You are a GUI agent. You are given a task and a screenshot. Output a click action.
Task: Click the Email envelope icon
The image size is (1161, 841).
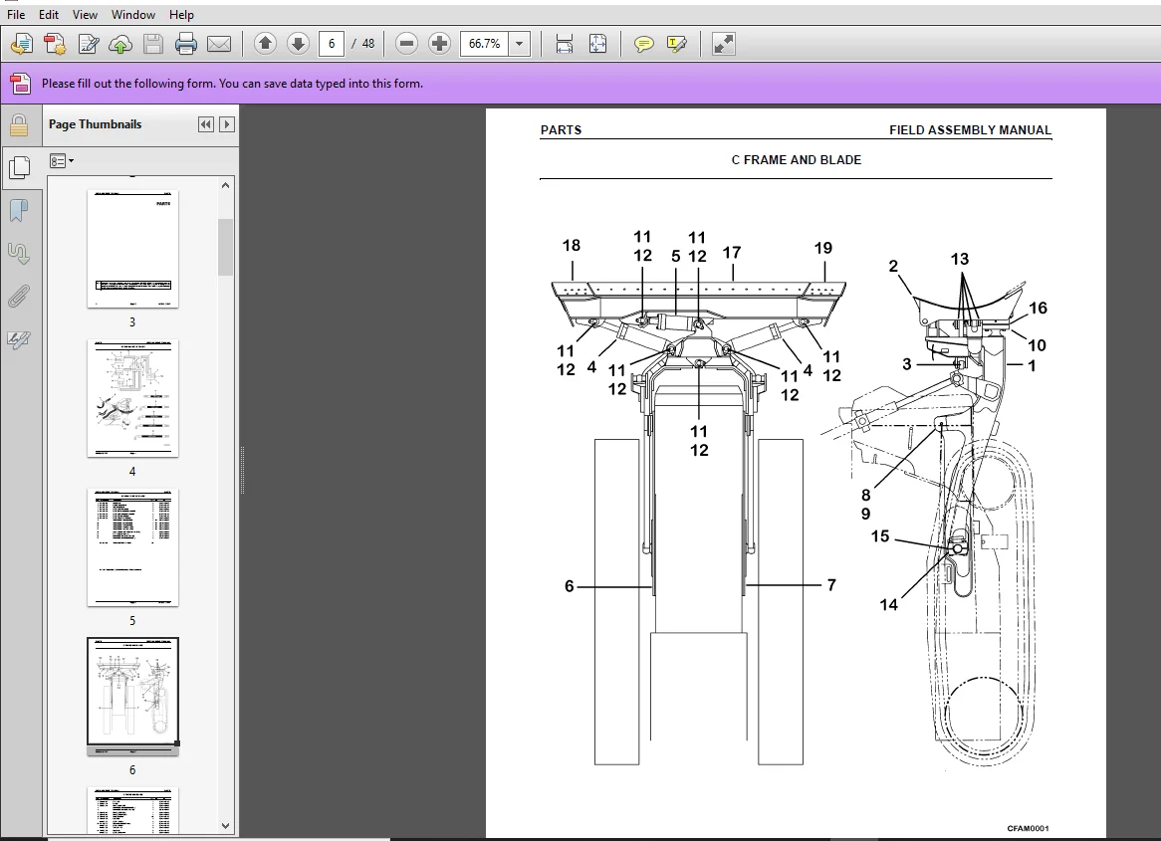point(219,45)
